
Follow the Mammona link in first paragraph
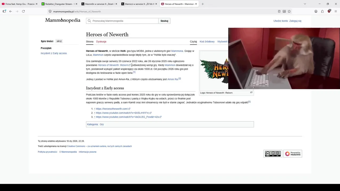(177, 51)
